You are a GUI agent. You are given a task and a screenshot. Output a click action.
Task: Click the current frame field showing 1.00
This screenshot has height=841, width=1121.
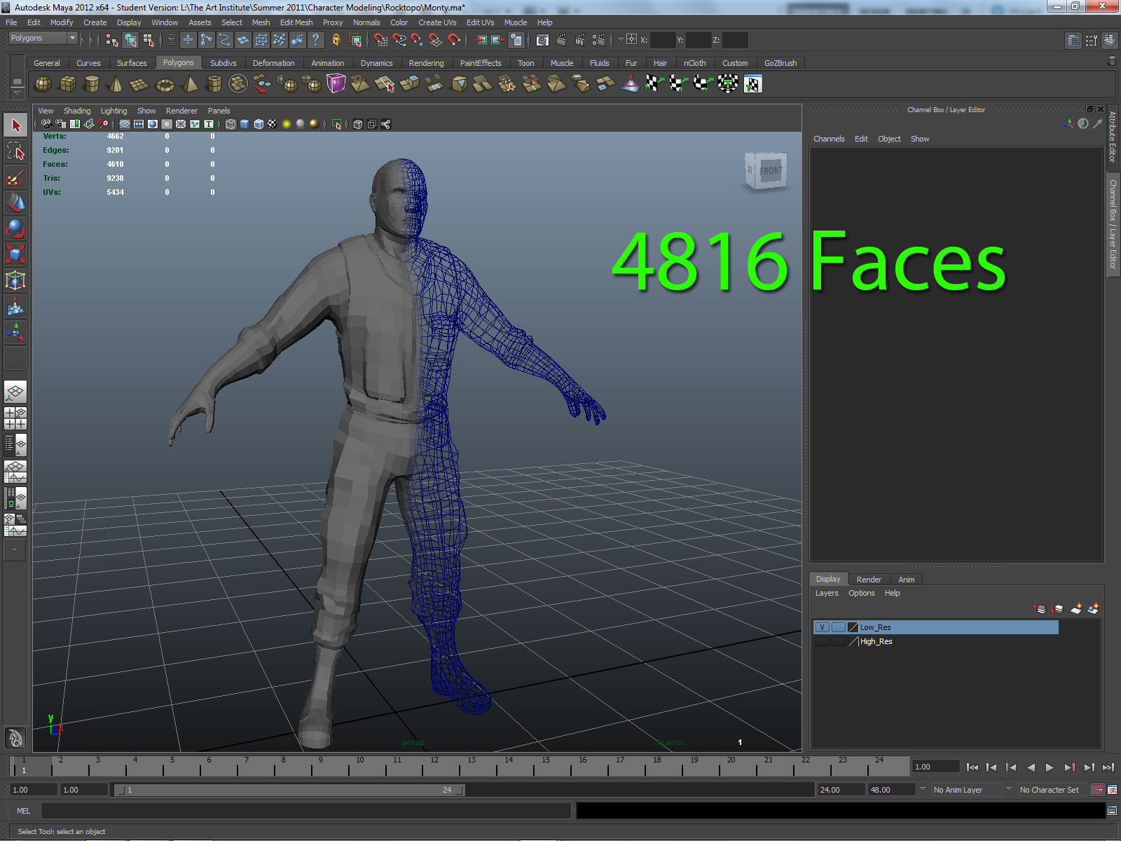pyautogui.click(x=935, y=767)
